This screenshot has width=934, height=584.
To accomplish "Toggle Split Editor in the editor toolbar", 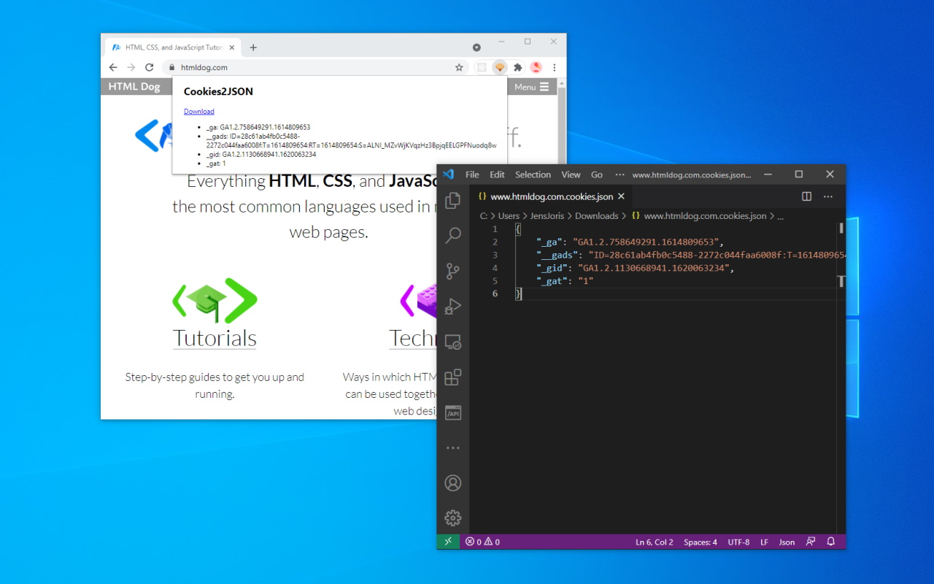I will click(x=806, y=196).
